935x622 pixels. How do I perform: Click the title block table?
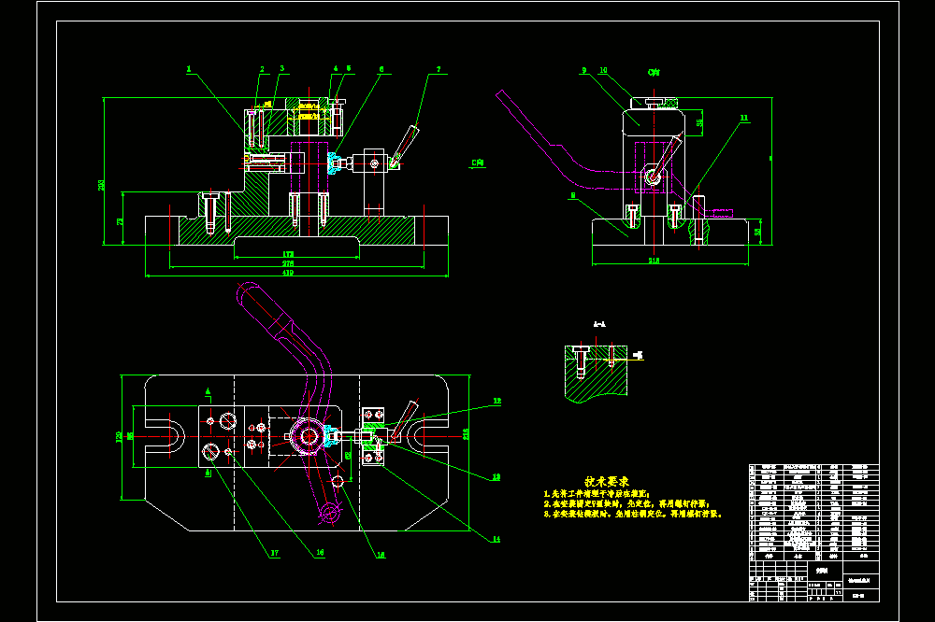pyautogui.click(x=814, y=532)
